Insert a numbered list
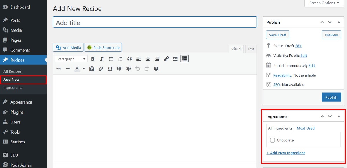 [x=120, y=59]
